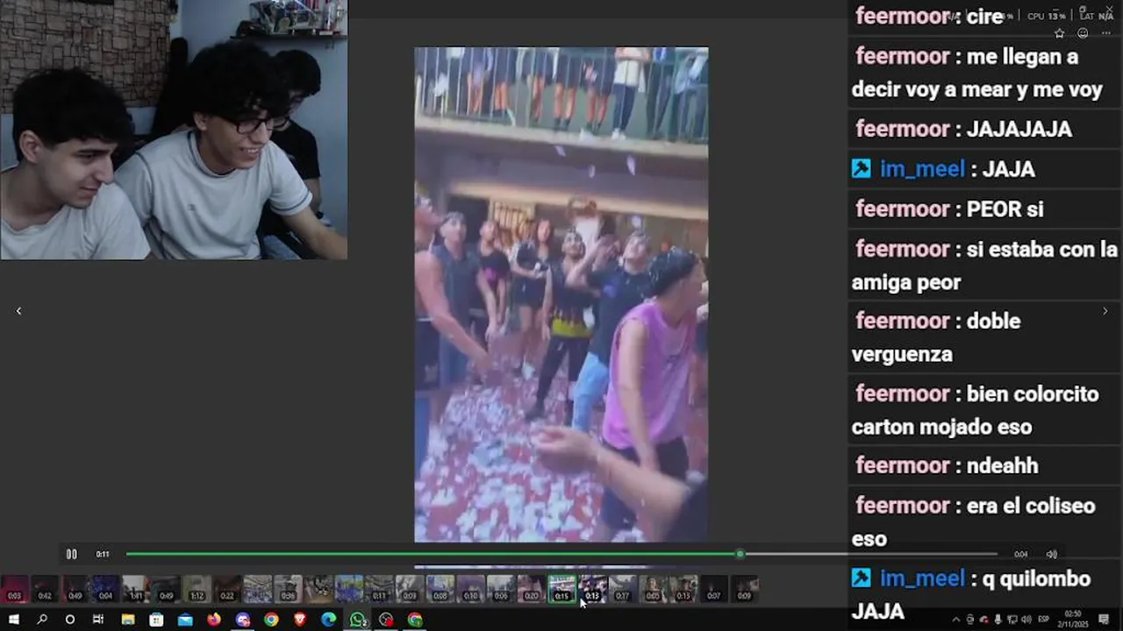Open the 0:36 clip thumbnail
Viewport: 1123px width, 631px height.
[288, 589]
